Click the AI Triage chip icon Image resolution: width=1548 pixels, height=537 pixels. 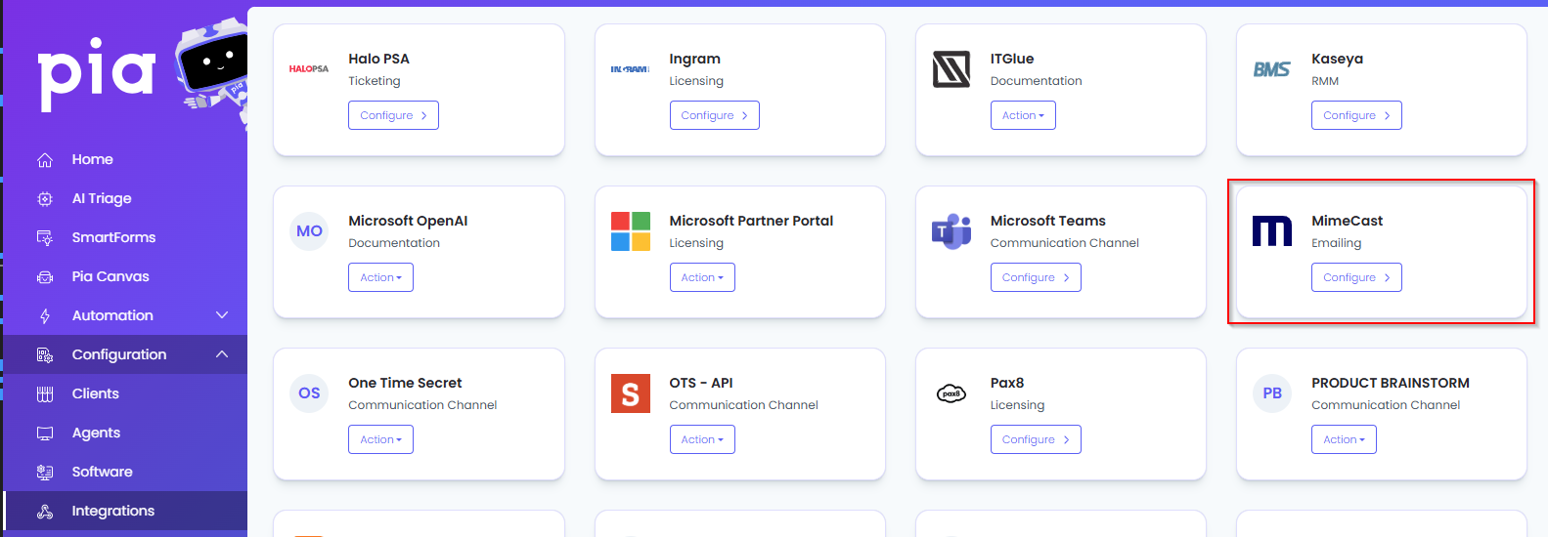tap(45, 199)
